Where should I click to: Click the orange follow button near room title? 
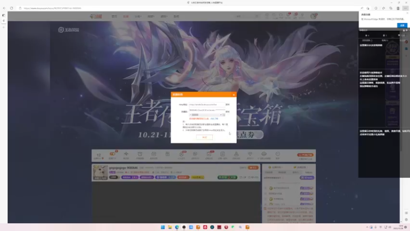tap(253, 168)
